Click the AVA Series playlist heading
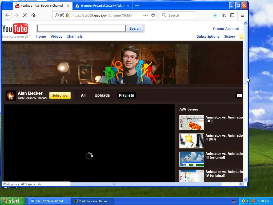The height and width of the screenshot is (205, 273). pyautogui.click(x=188, y=109)
